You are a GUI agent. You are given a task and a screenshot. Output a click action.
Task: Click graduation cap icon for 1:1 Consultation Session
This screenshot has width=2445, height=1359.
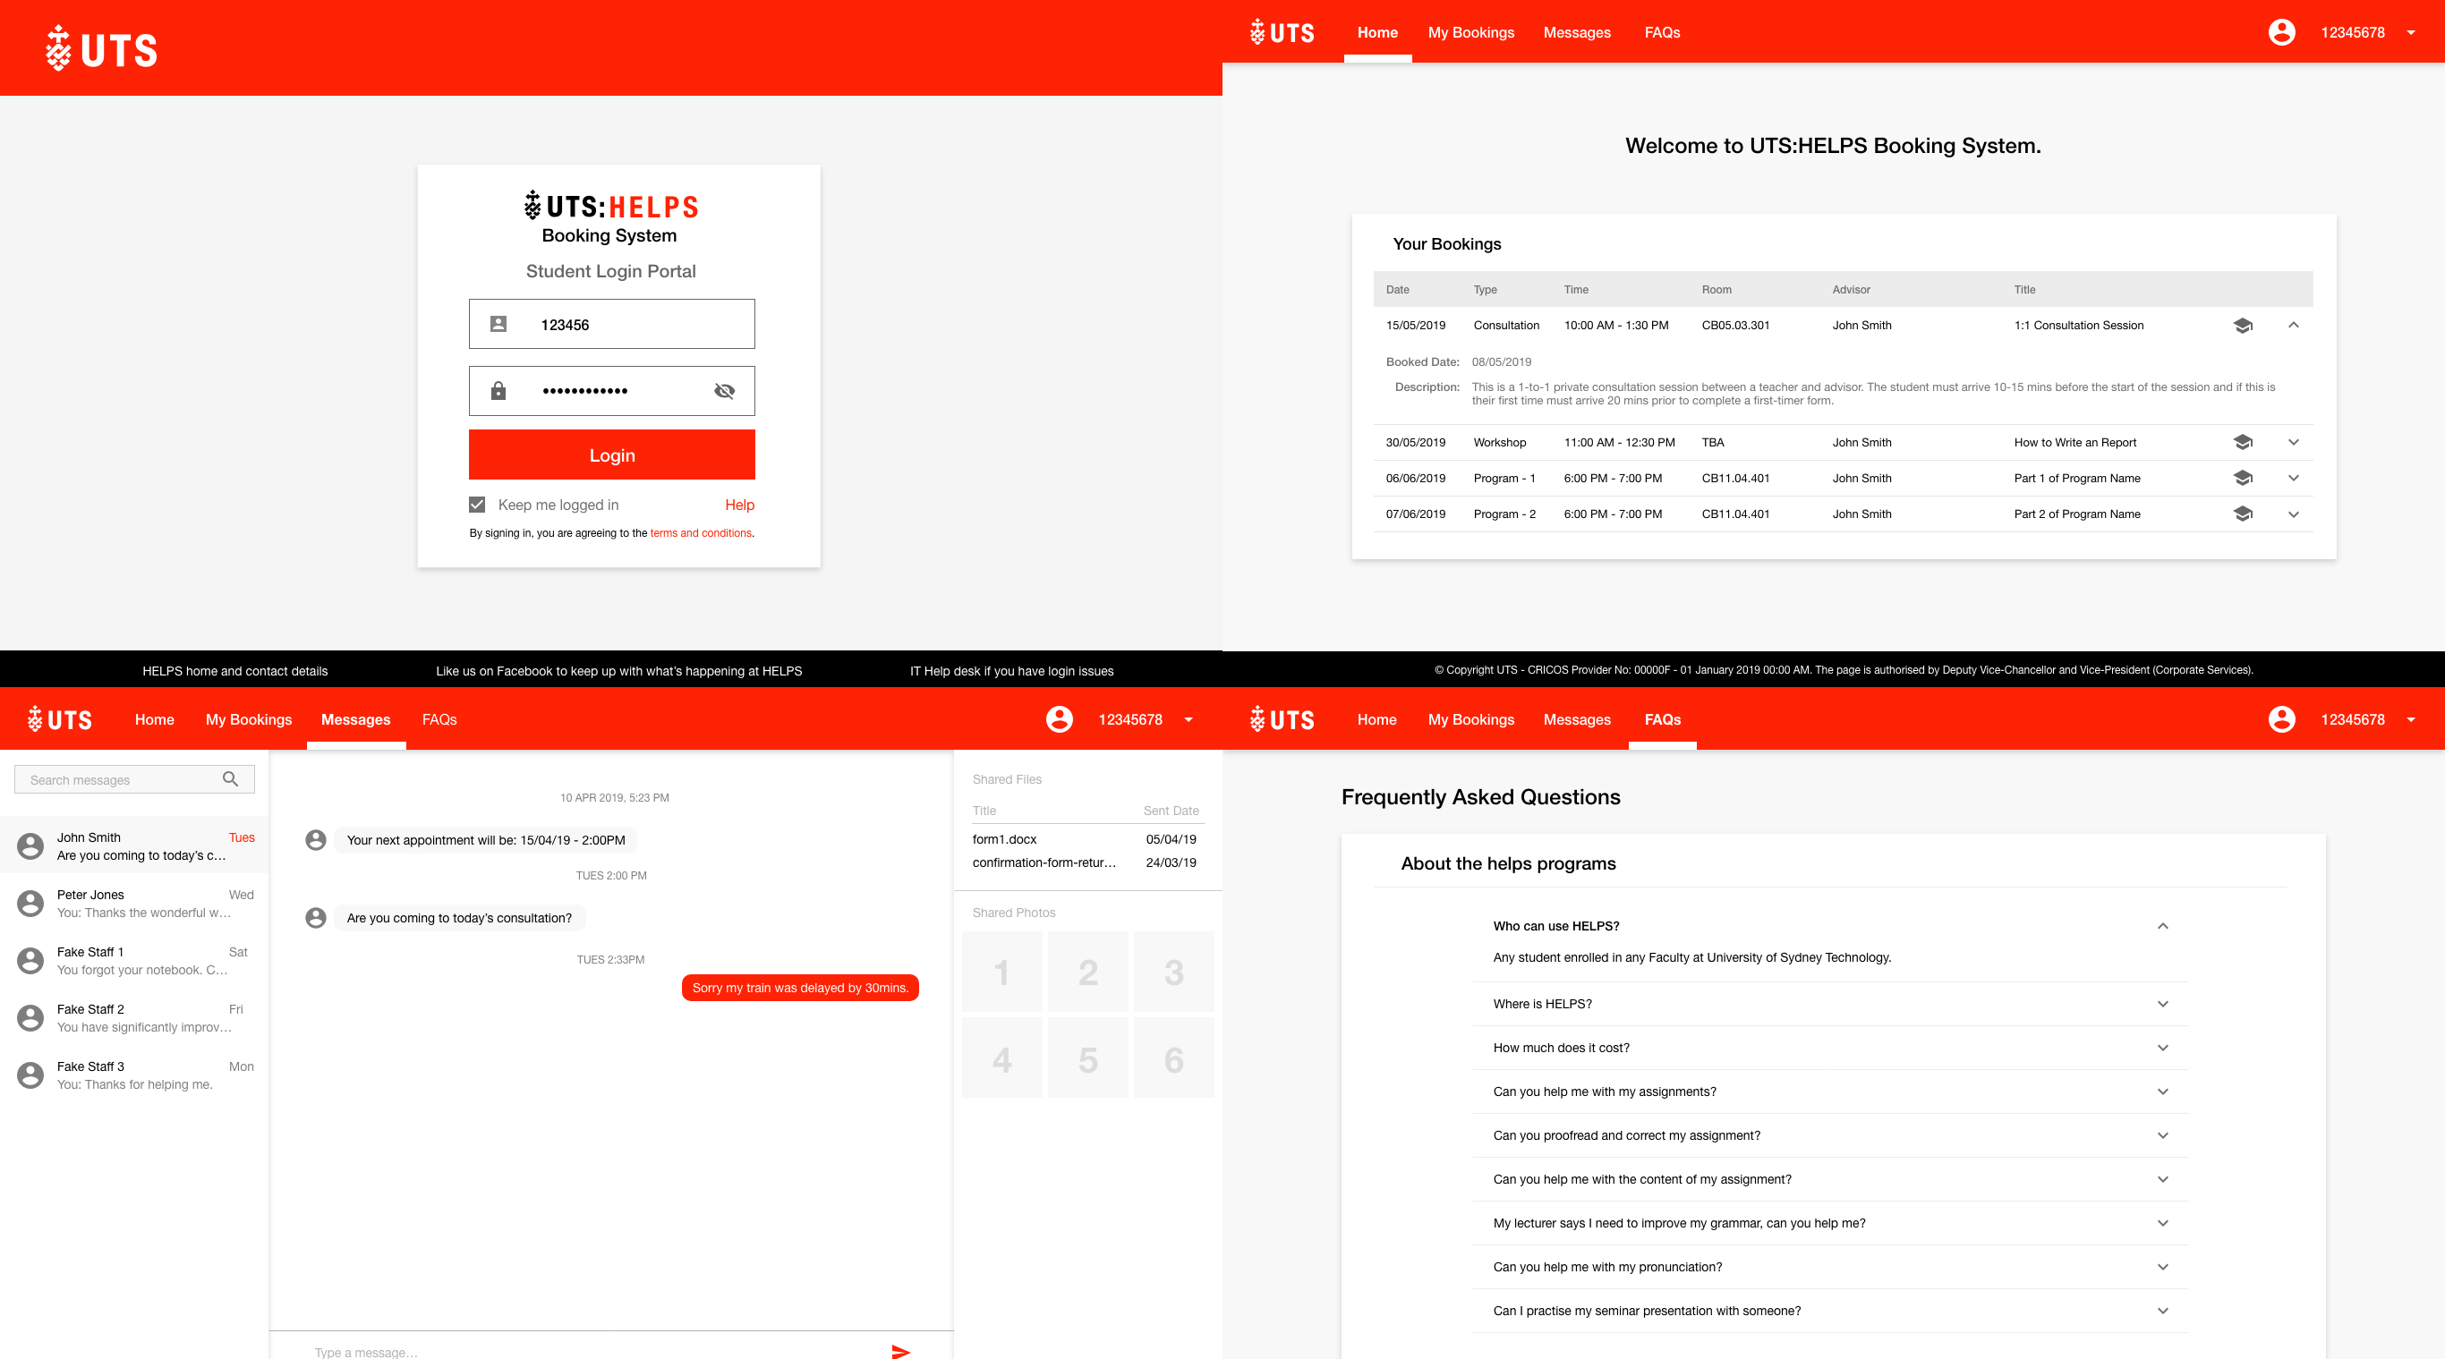click(2243, 326)
